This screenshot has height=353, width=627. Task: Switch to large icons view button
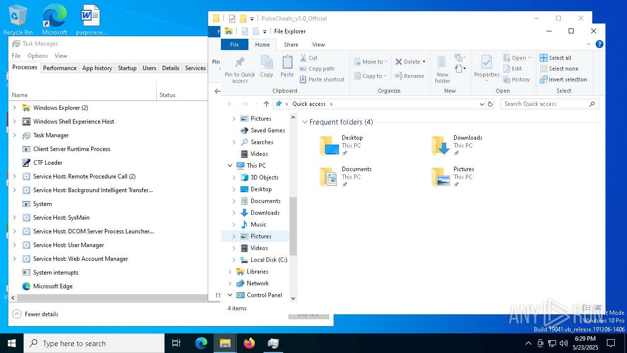point(597,308)
